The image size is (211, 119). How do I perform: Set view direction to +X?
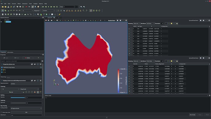point(67,10)
